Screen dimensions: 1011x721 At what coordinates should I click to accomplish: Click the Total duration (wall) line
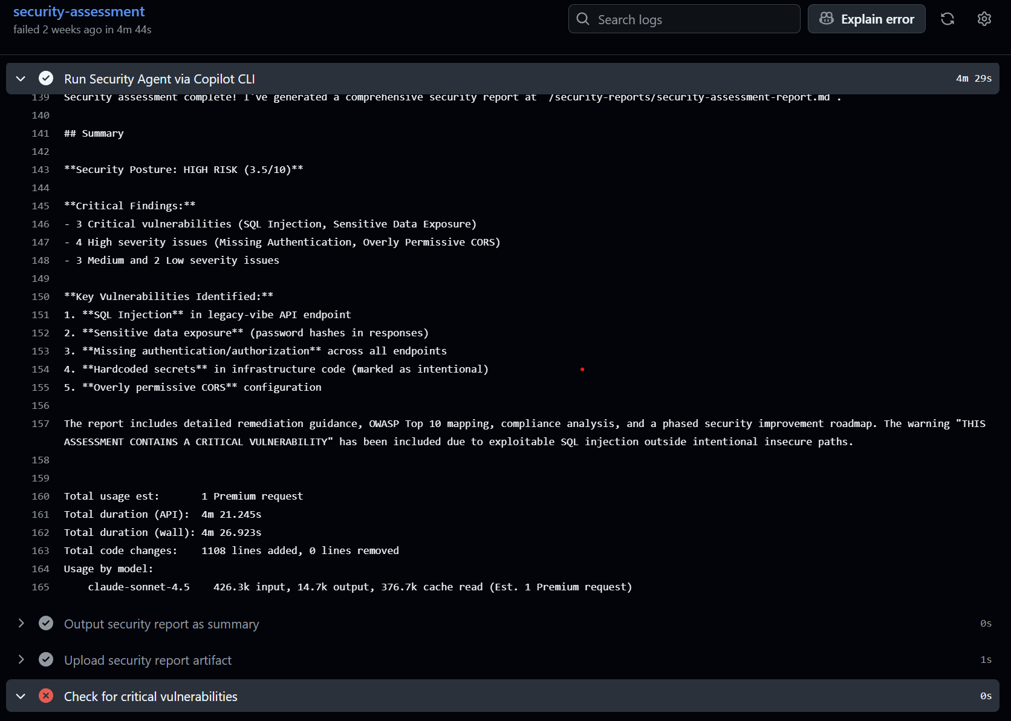(163, 532)
